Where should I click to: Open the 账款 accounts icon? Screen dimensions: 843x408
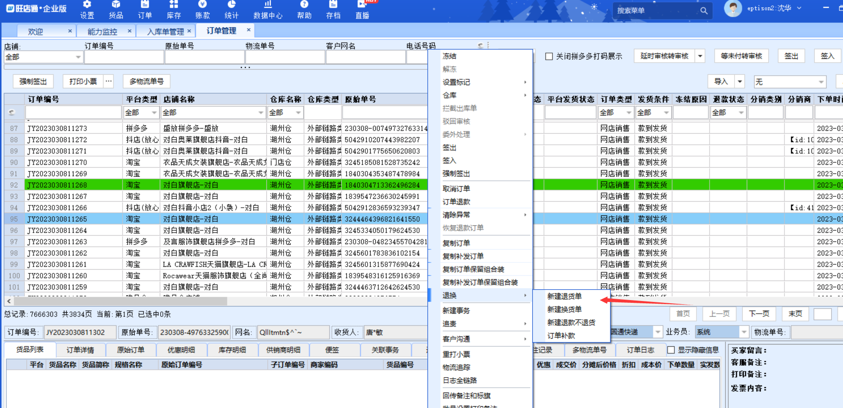[x=202, y=10]
